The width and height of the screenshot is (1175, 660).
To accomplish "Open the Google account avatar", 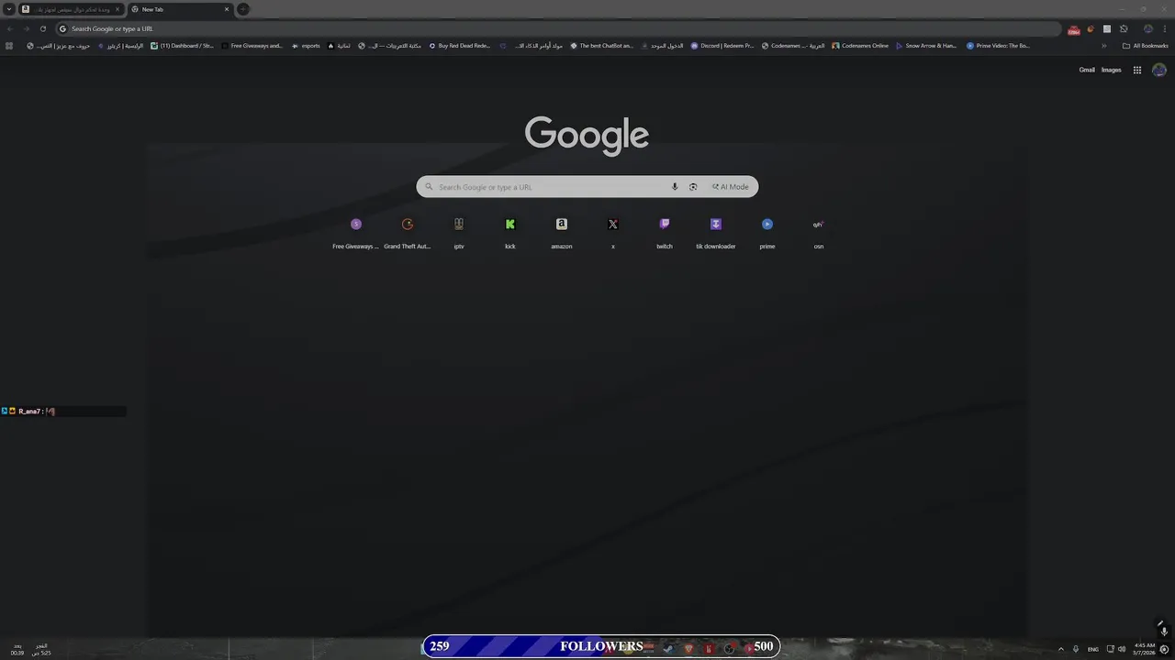I will 1159,70.
